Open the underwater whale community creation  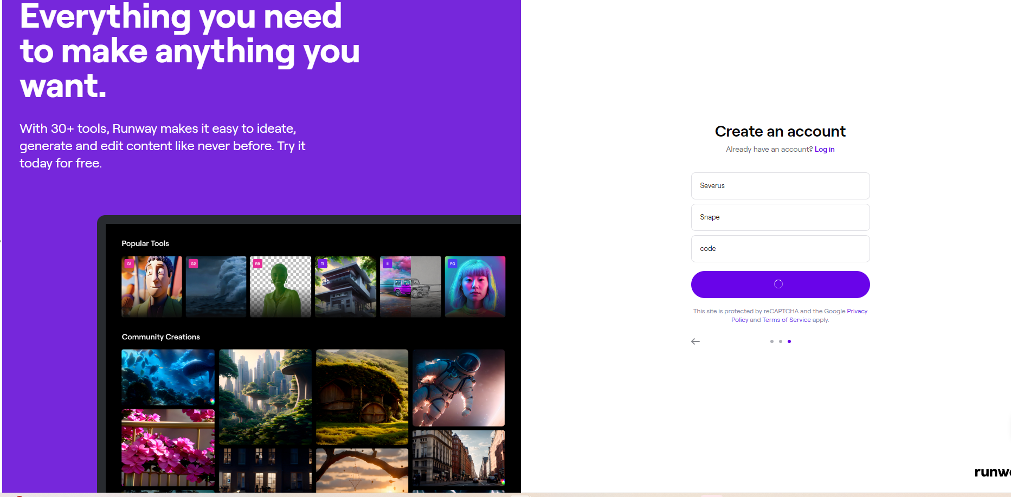(x=168, y=378)
